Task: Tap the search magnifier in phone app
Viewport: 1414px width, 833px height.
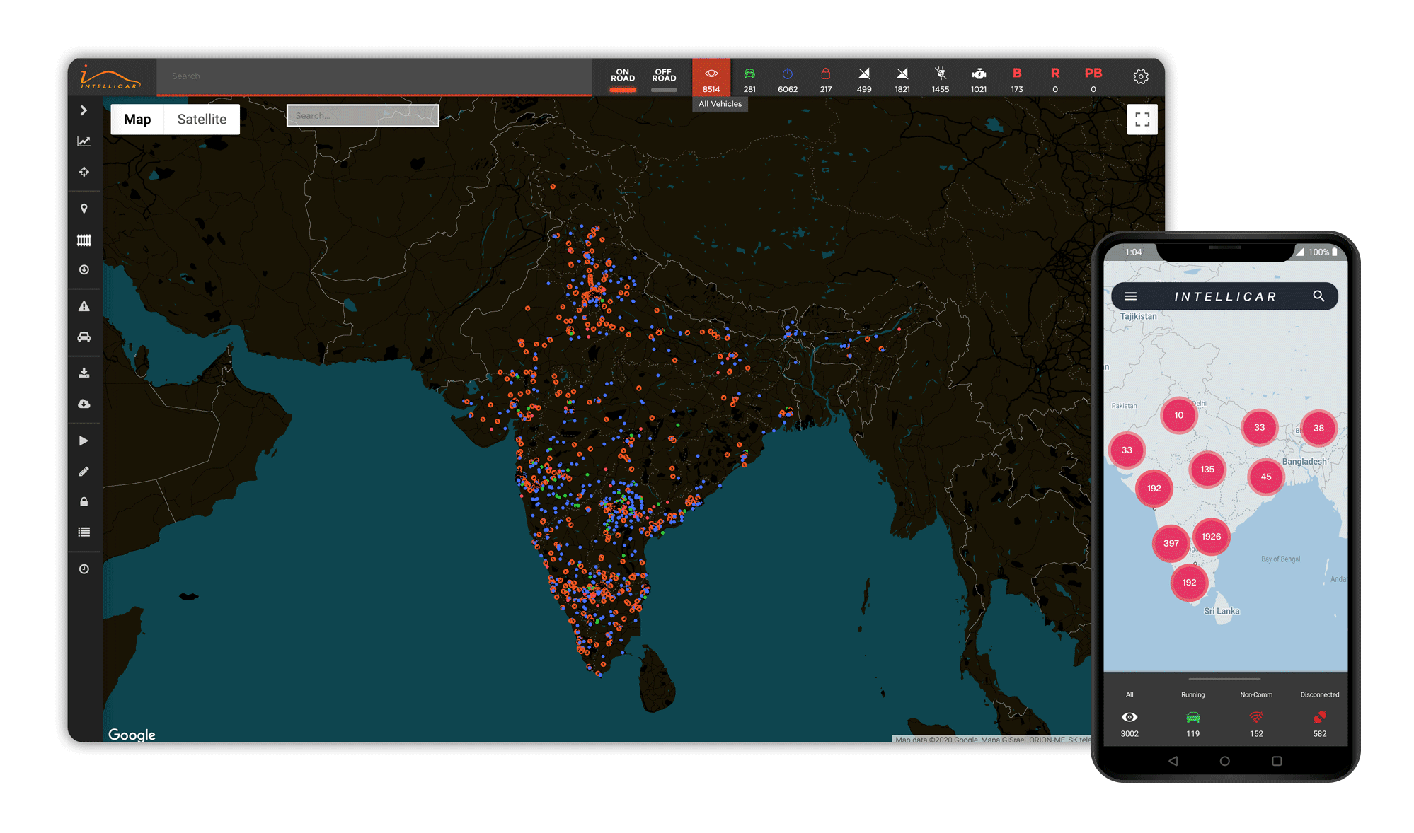Action: pyautogui.click(x=1318, y=296)
